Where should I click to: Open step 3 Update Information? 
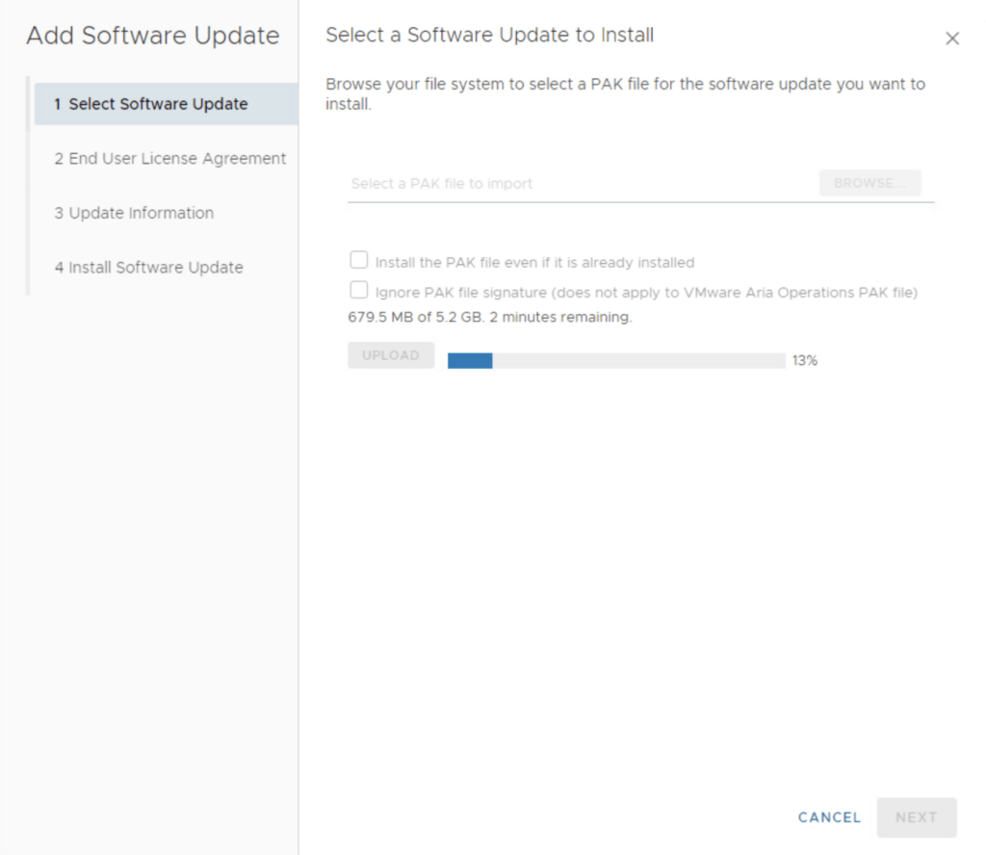tap(134, 213)
